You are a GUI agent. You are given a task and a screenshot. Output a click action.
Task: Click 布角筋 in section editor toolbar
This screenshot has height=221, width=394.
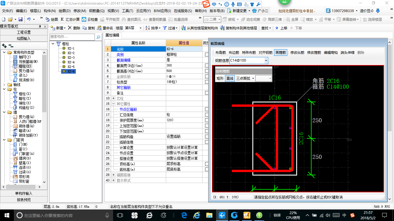pos(221,53)
